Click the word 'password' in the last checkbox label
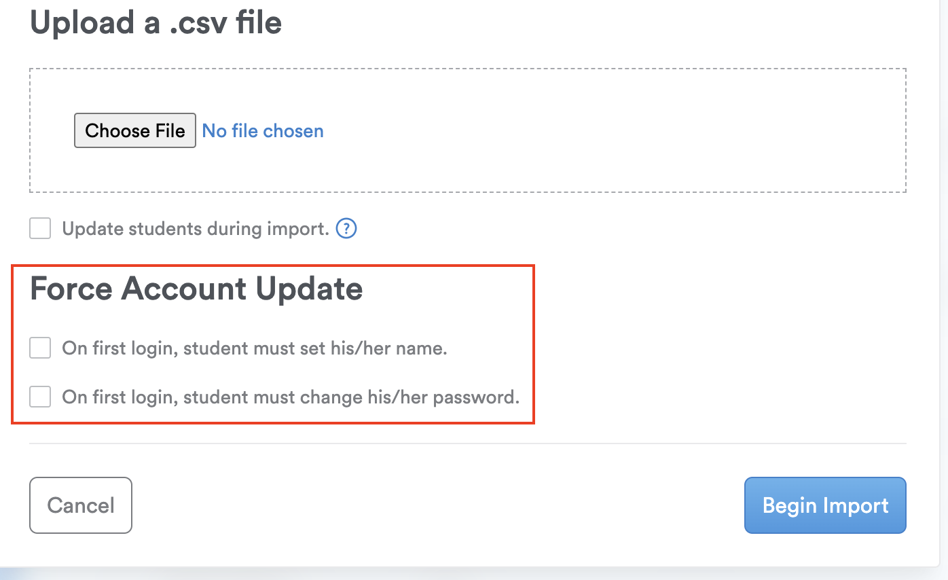Image resolution: width=948 pixels, height=580 pixels. coord(475,397)
